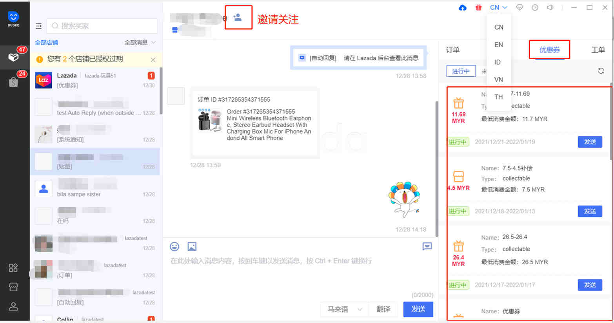Select EN from the language menu

[x=498, y=45]
